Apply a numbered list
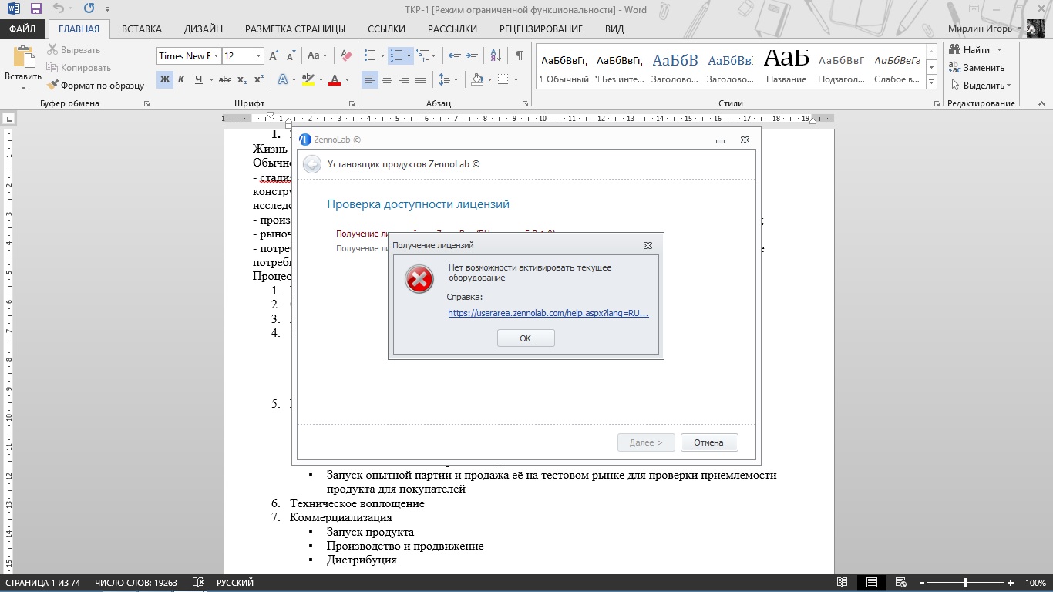Viewport: 1053px width, 592px height. tap(395, 55)
